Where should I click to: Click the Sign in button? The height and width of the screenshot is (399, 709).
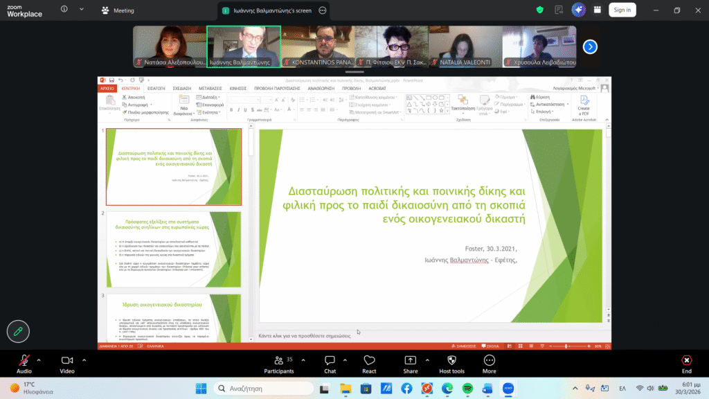(622, 10)
